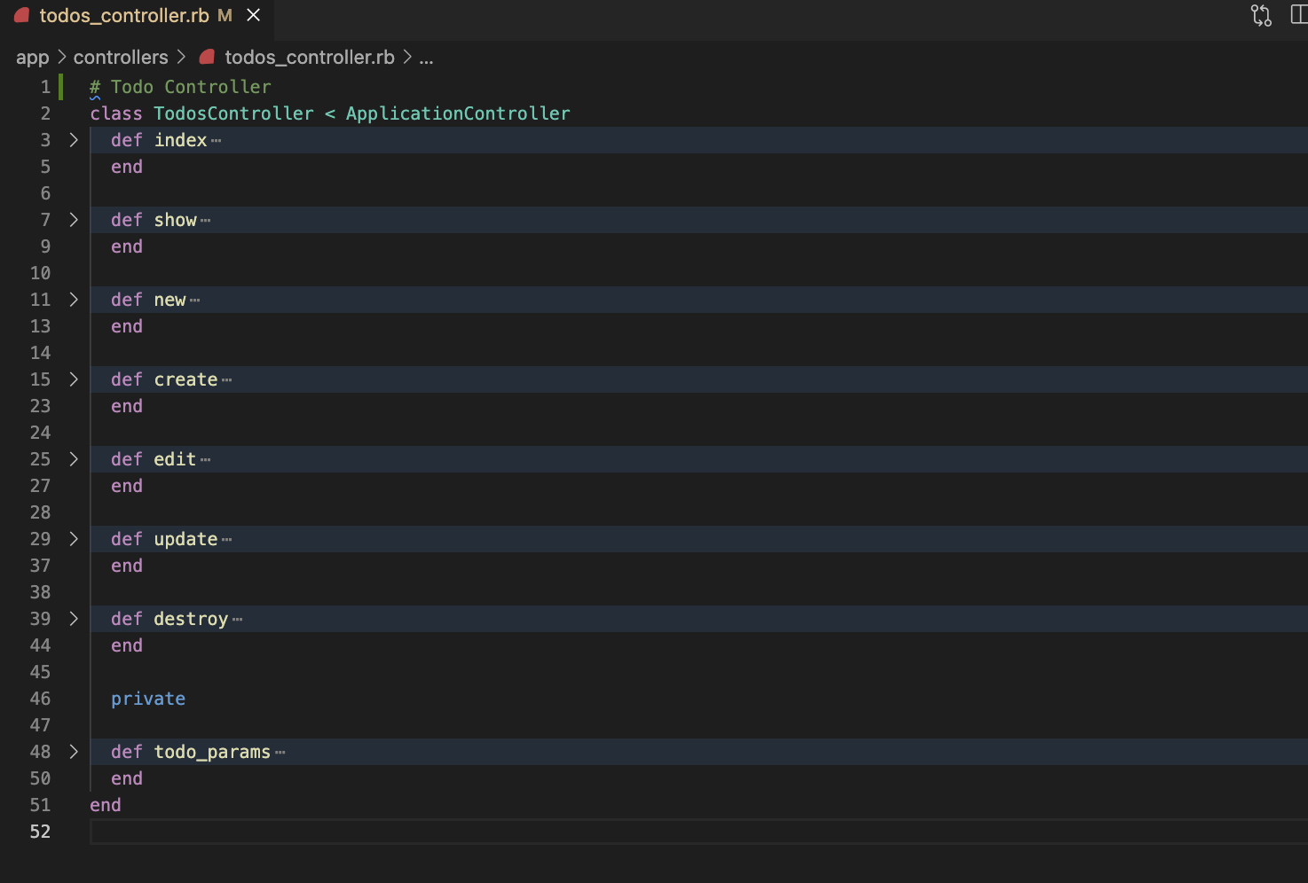Expand the folded 'def index' method
Screen dimensions: 1308x883
click(x=74, y=140)
